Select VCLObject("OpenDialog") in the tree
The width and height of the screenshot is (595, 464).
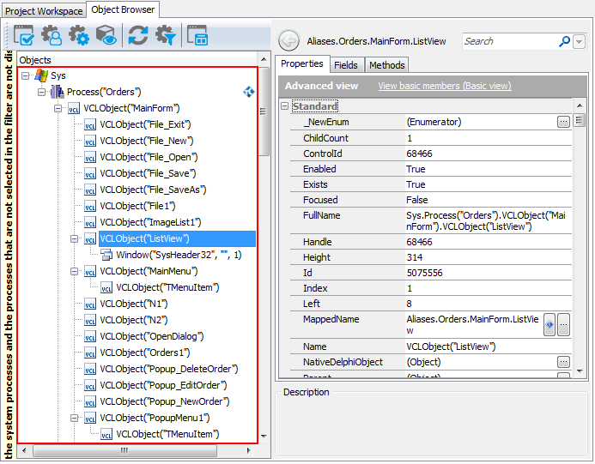tap(144, 336)
